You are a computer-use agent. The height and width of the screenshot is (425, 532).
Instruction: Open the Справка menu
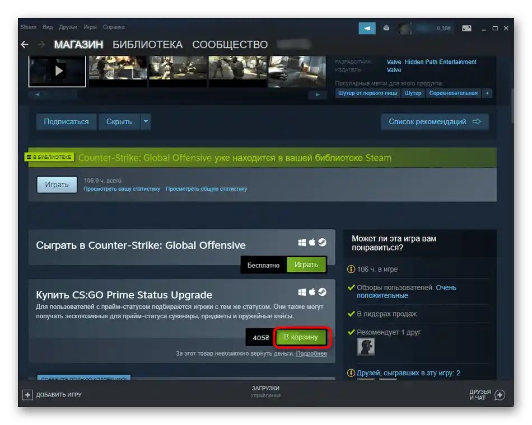point(114,27)
